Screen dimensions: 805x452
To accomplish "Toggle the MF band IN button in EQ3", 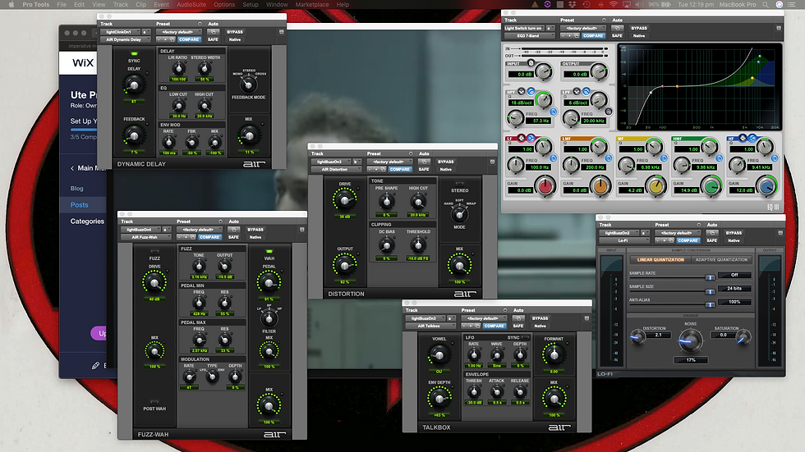I will click(664, 158).
